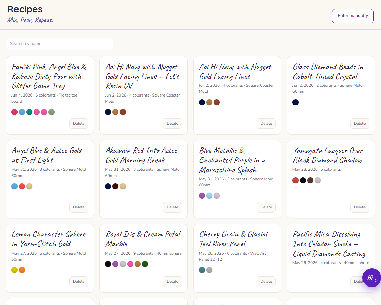Delete the Fun'iki Pink Glitter Game Tray recipe
Screen dimensions: 381x305
[x=79, y=124]
